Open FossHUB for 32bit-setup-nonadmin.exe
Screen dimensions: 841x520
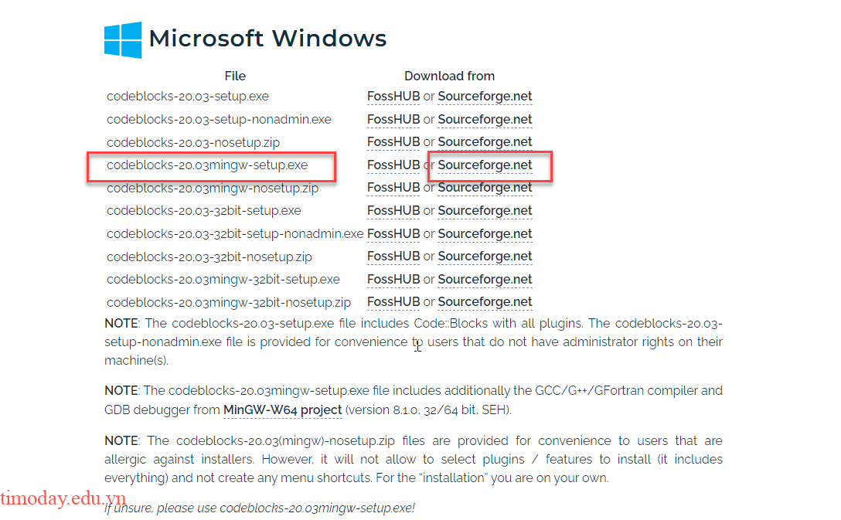pos(393,233)
